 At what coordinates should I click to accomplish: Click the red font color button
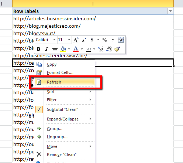click(76, 49)
